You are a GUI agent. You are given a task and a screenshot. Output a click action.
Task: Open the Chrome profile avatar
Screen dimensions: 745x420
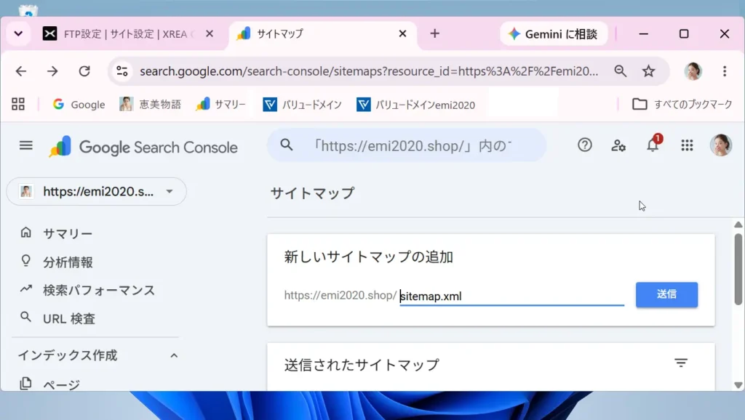coord(693,71)
